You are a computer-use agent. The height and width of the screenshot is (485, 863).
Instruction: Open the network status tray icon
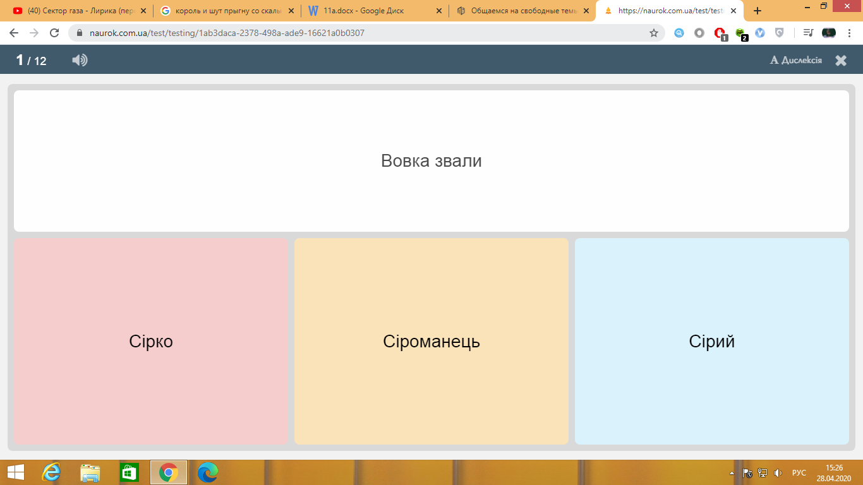coord(763,473)
